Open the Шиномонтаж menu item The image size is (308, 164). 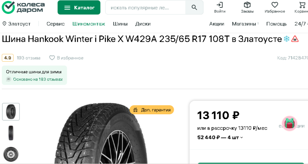[89, 24]
